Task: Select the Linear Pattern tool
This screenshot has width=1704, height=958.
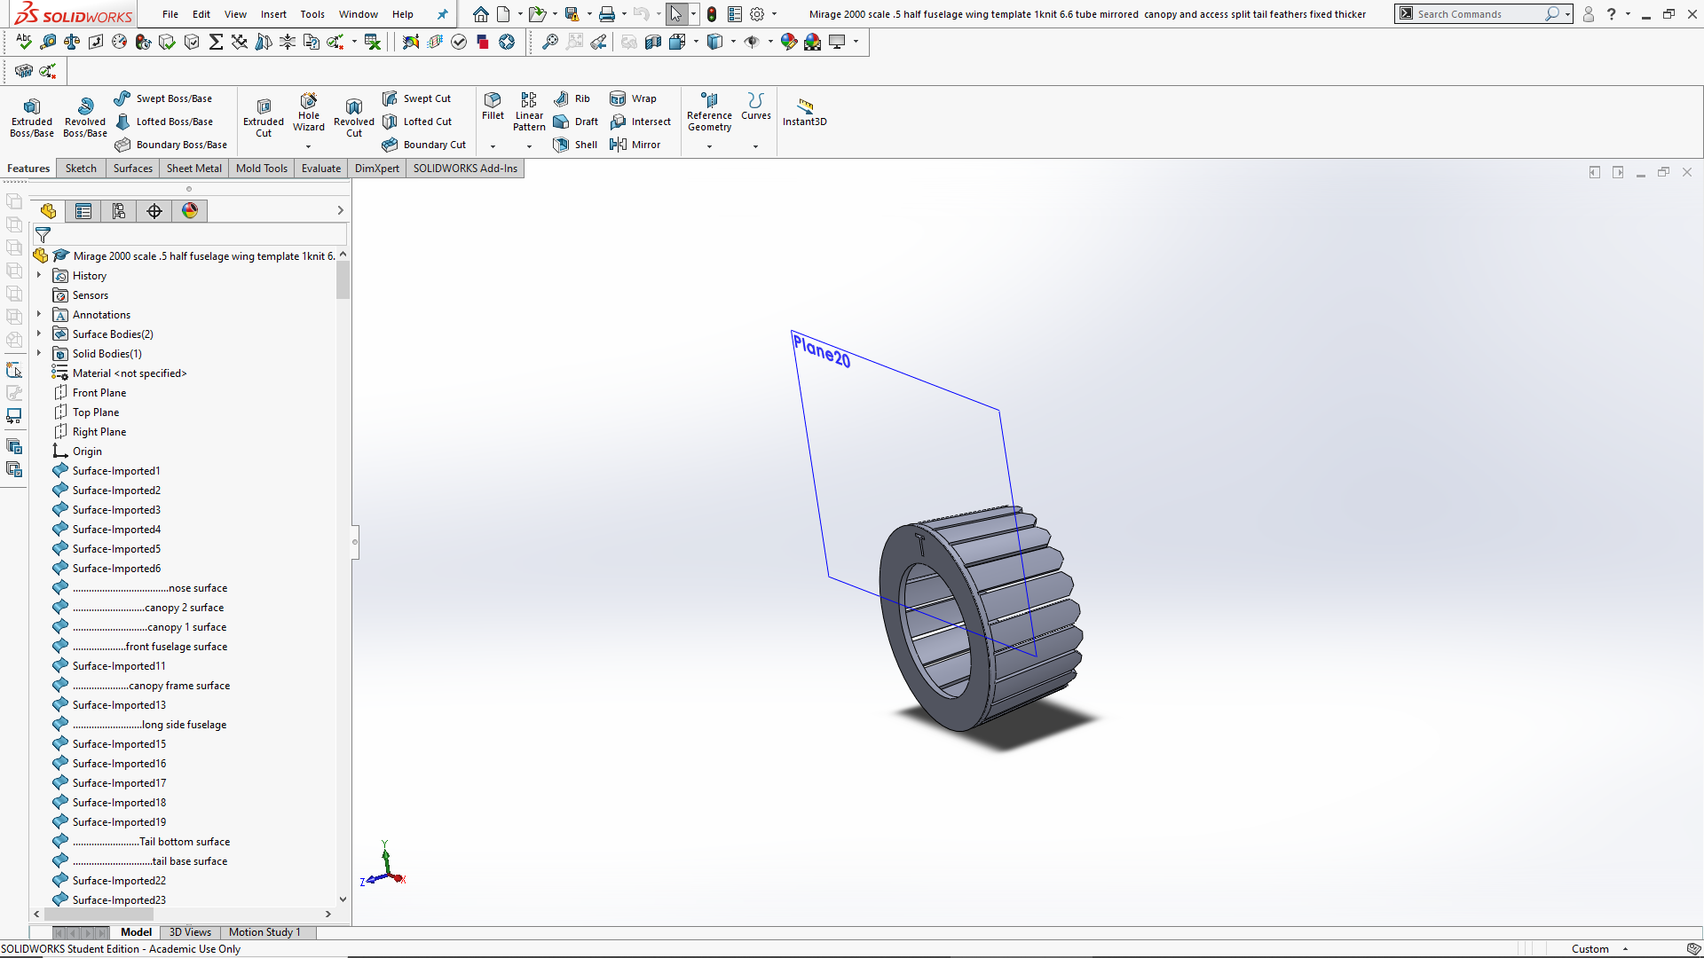Action: [529, 112]
